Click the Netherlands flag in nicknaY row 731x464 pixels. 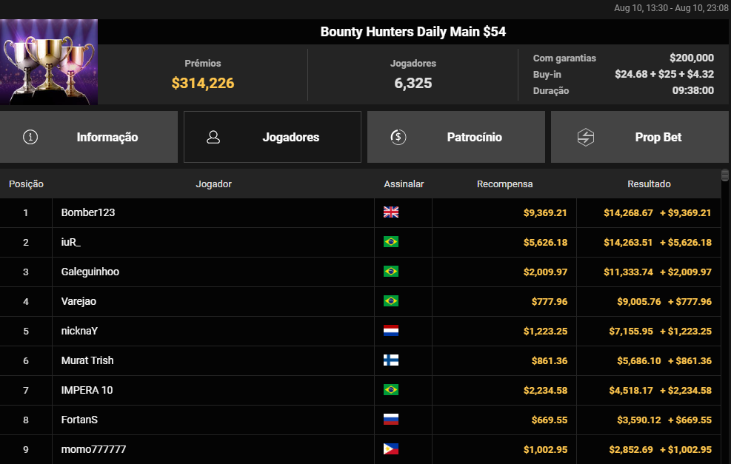(390, 331)
